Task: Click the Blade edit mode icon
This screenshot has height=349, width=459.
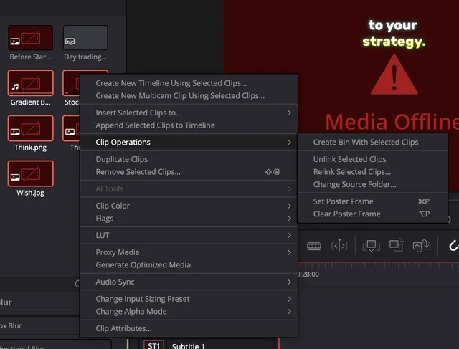Action: 314,246
